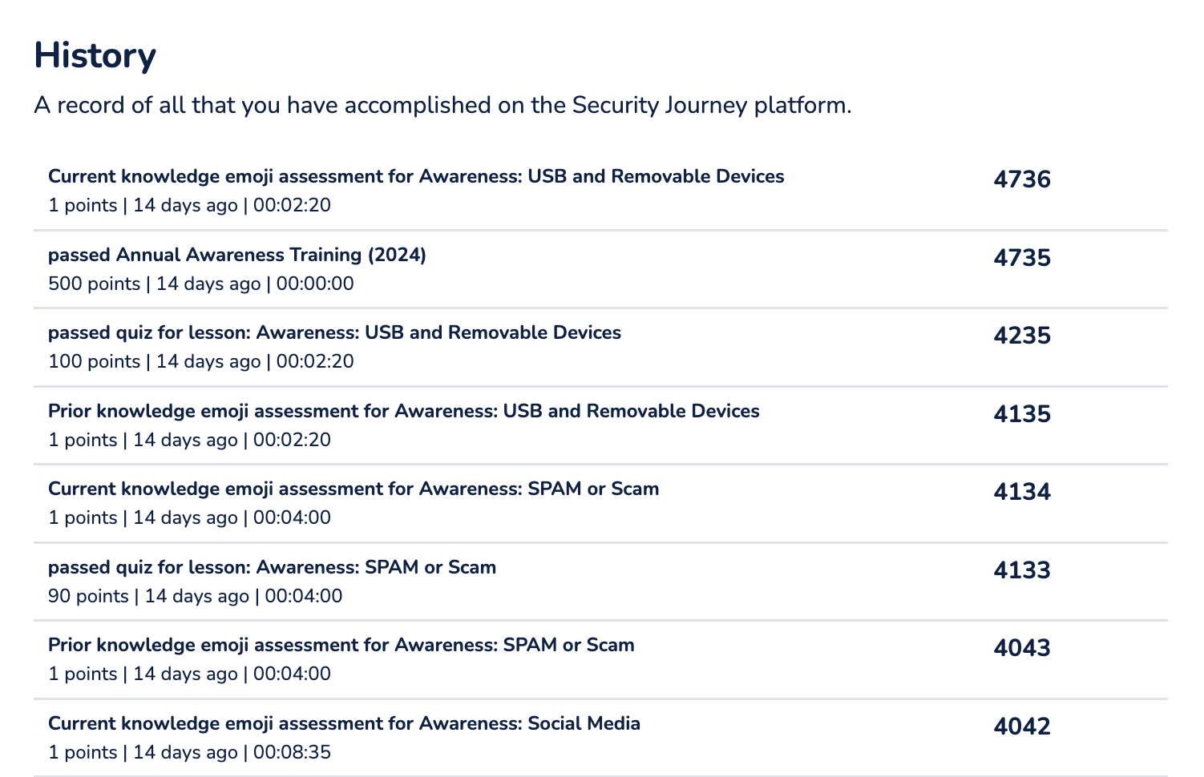Click the 500 points details line
Image resolution: width=1204 pixels, height=777 pixels.
(x=201, y=284)
